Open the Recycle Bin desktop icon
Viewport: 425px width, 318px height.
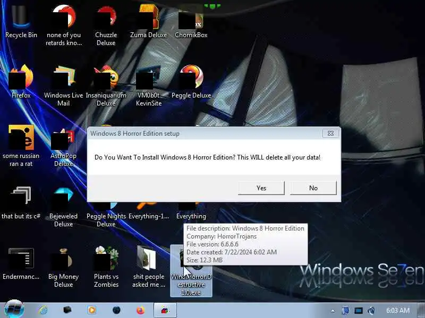click(x=21, y=22)
